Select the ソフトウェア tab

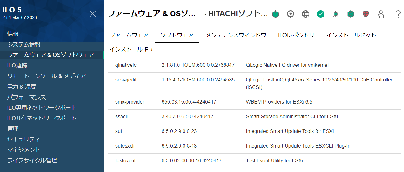(x=177, y=35)
